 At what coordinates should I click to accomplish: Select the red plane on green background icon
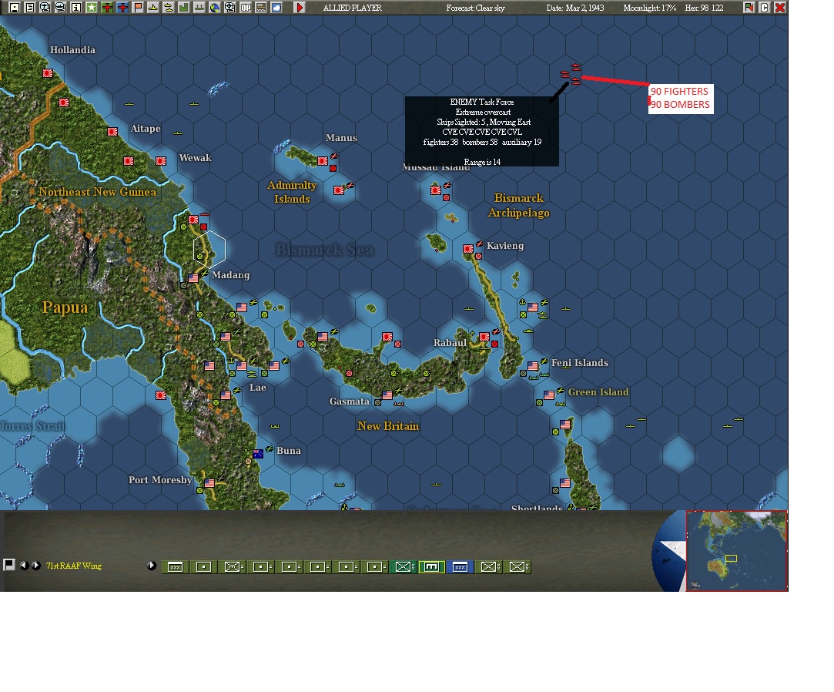pos(107,8)
